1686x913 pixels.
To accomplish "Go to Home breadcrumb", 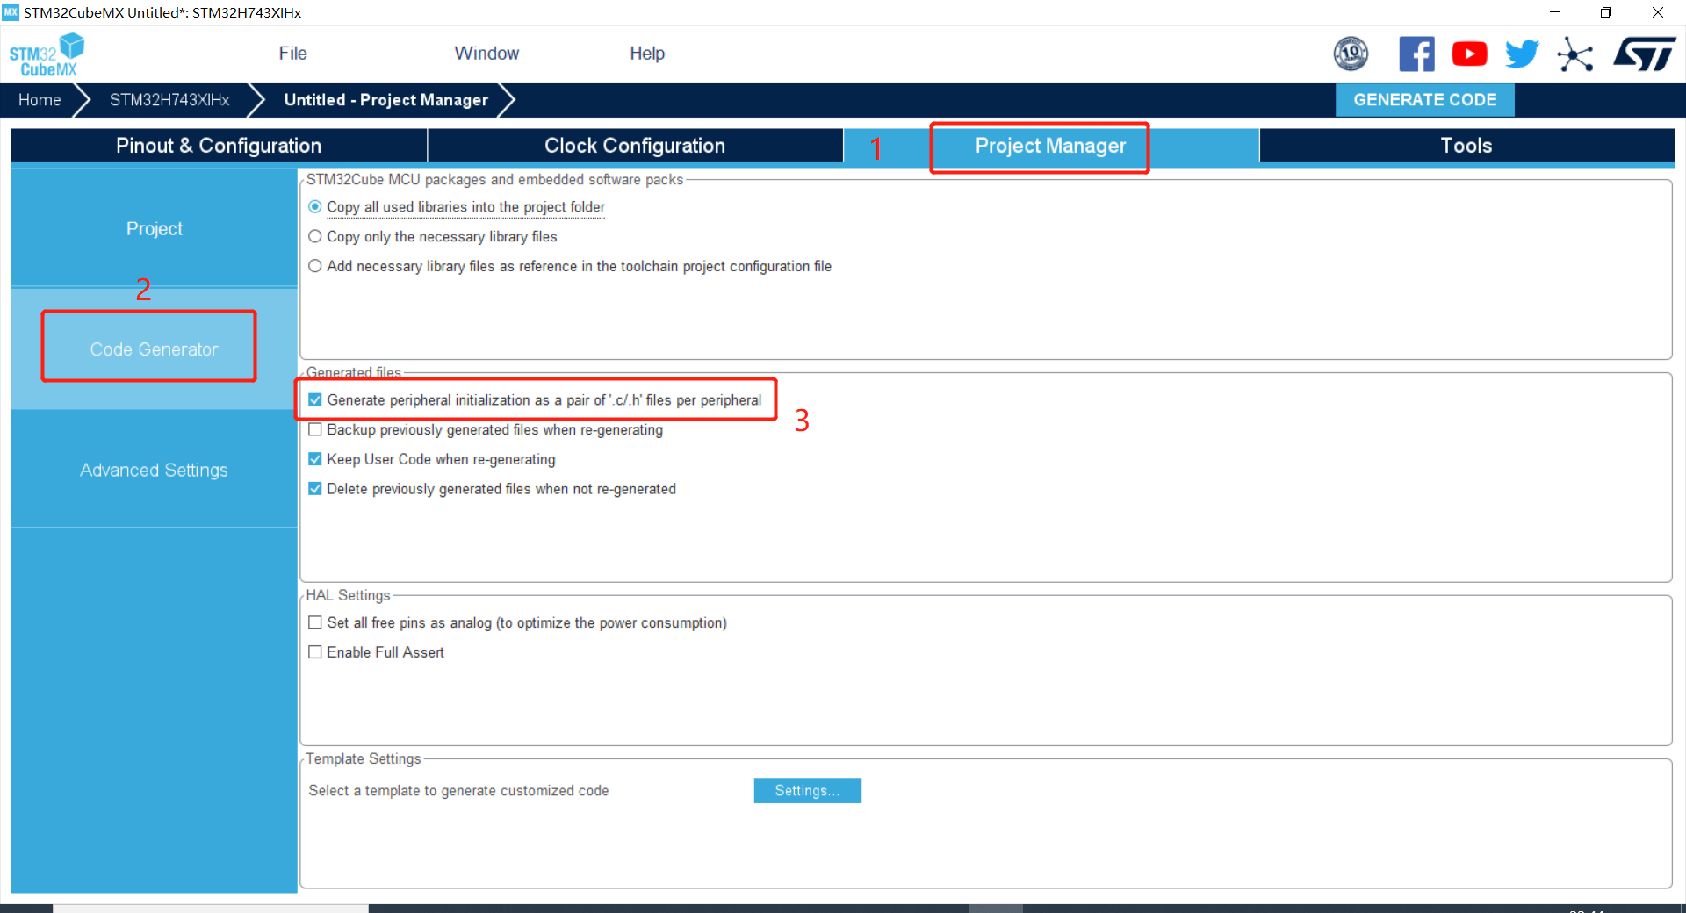I will click(40, 100).
